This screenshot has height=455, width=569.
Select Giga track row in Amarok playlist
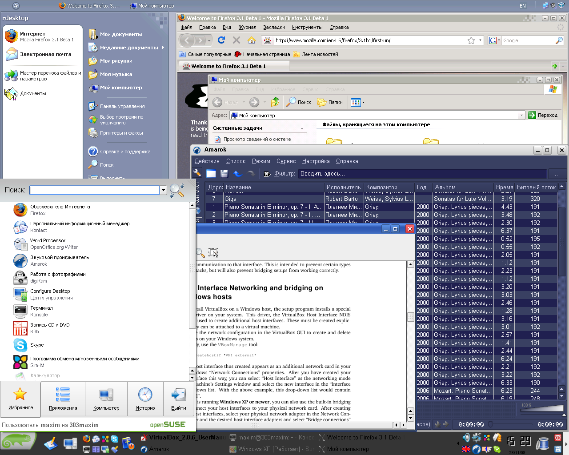(382, 199)
